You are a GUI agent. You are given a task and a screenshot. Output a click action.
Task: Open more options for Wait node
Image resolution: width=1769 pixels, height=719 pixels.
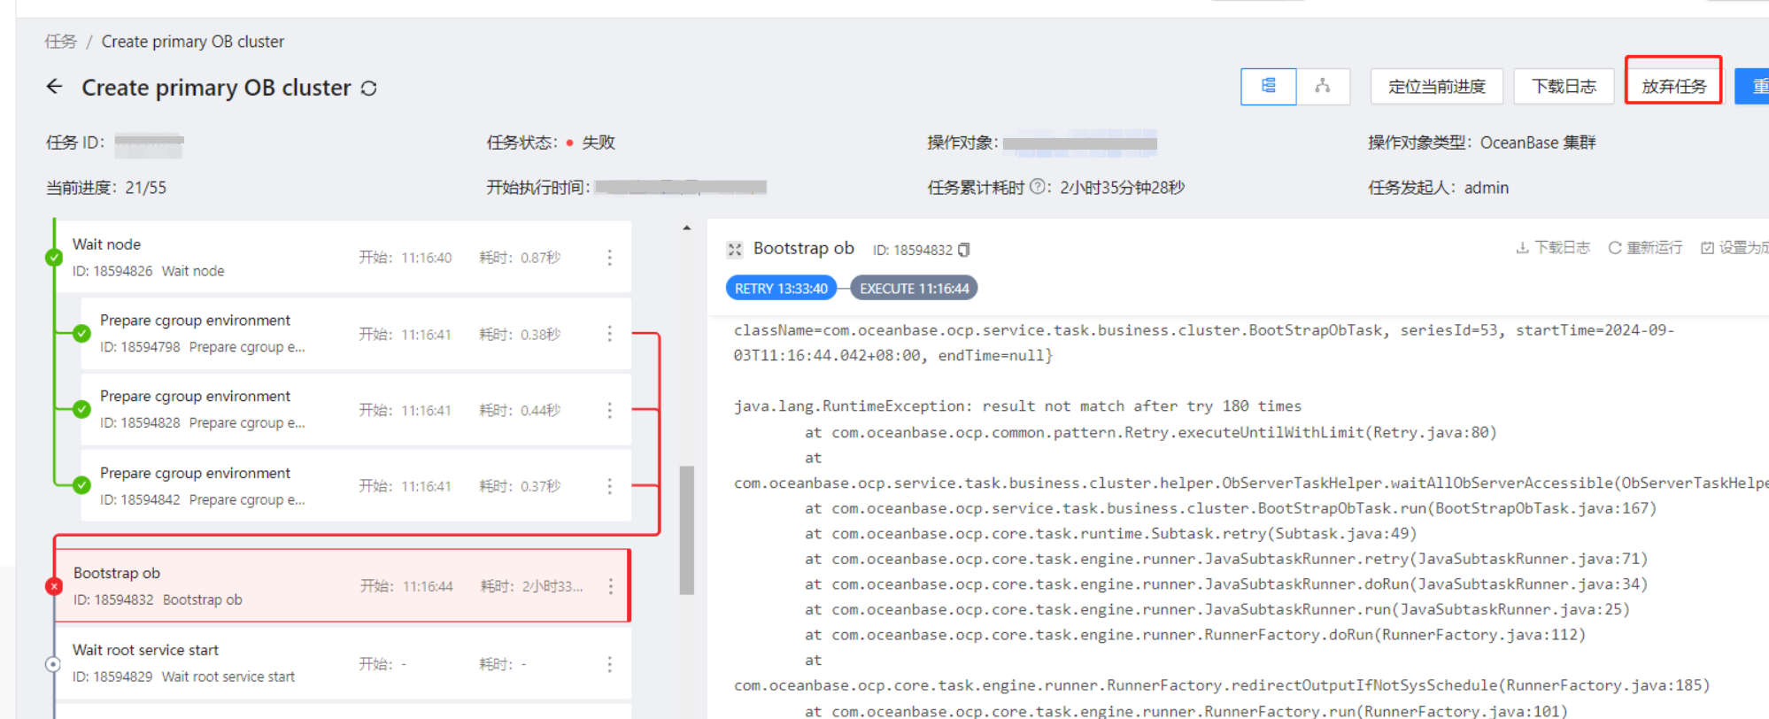point(610,258)
